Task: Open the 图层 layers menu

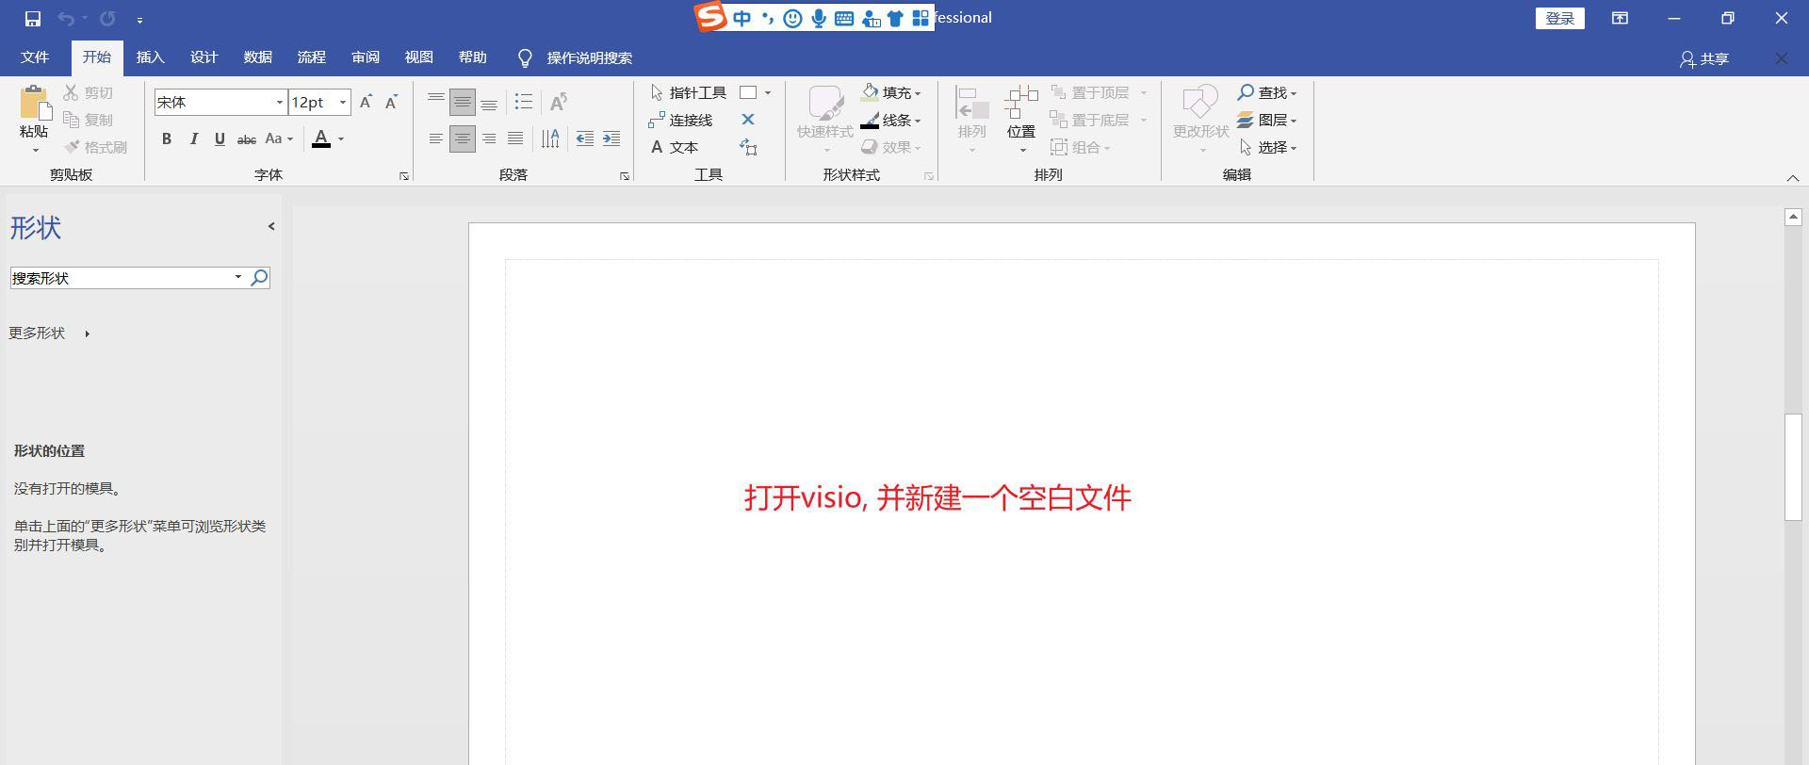Action: point(1267,120)
